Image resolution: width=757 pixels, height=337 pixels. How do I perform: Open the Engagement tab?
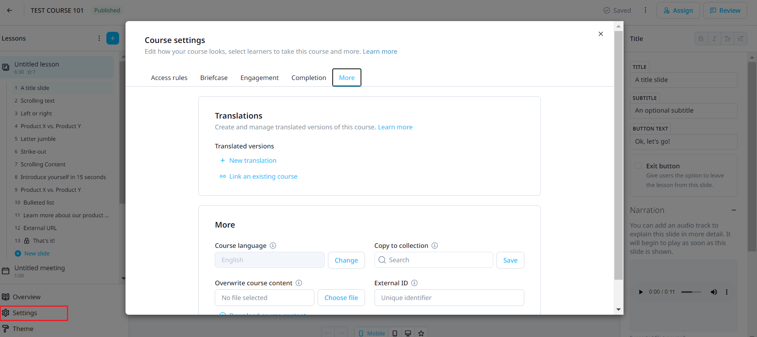click(x=259, y=78)
